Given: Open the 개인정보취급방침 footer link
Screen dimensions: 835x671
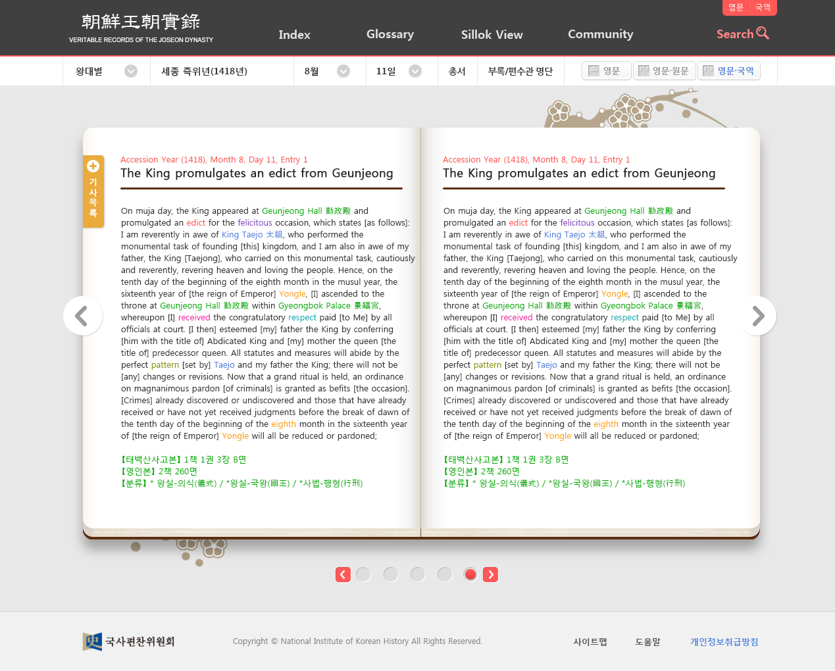Looking at the screenshot, I should pyautogui.click(x=724, y=642).
